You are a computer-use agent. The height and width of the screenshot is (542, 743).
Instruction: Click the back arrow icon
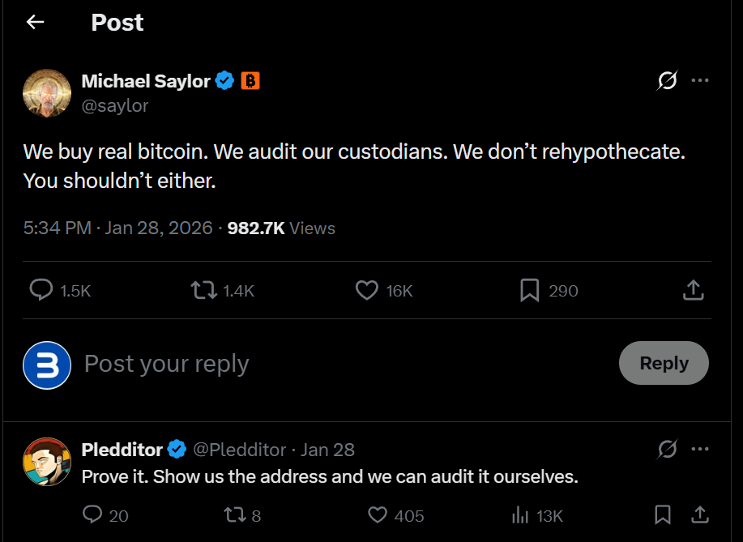click(35, 23)
